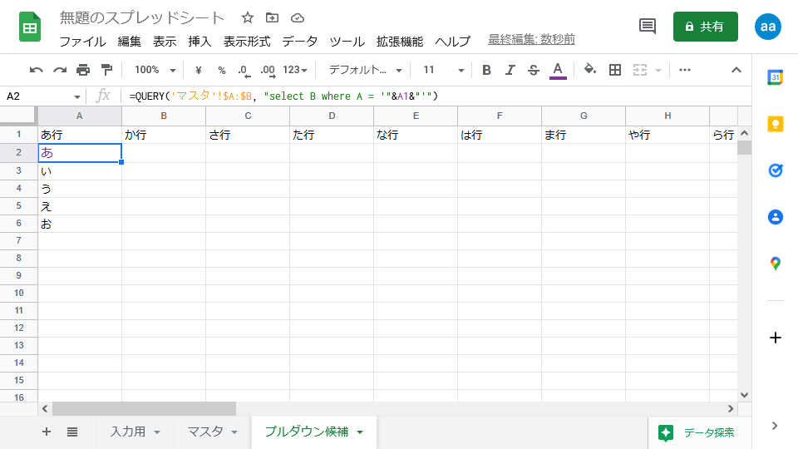Click the get add-ons plus icon
This screenshot has width=798, height=449.
[775, 338]
